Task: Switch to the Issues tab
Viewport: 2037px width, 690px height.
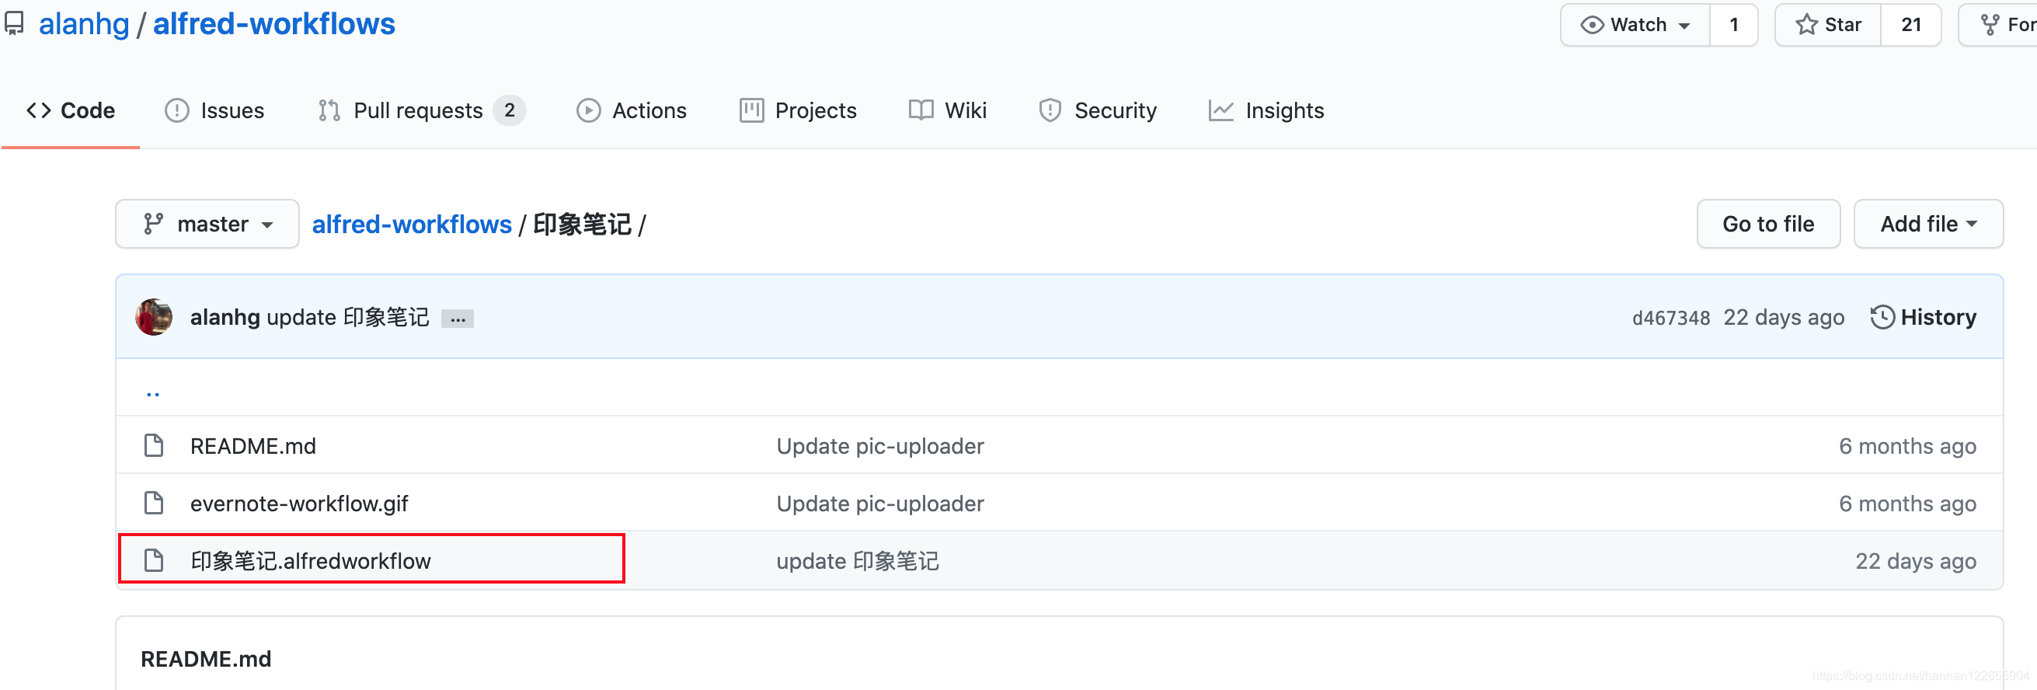Action: tap(214, 111)
